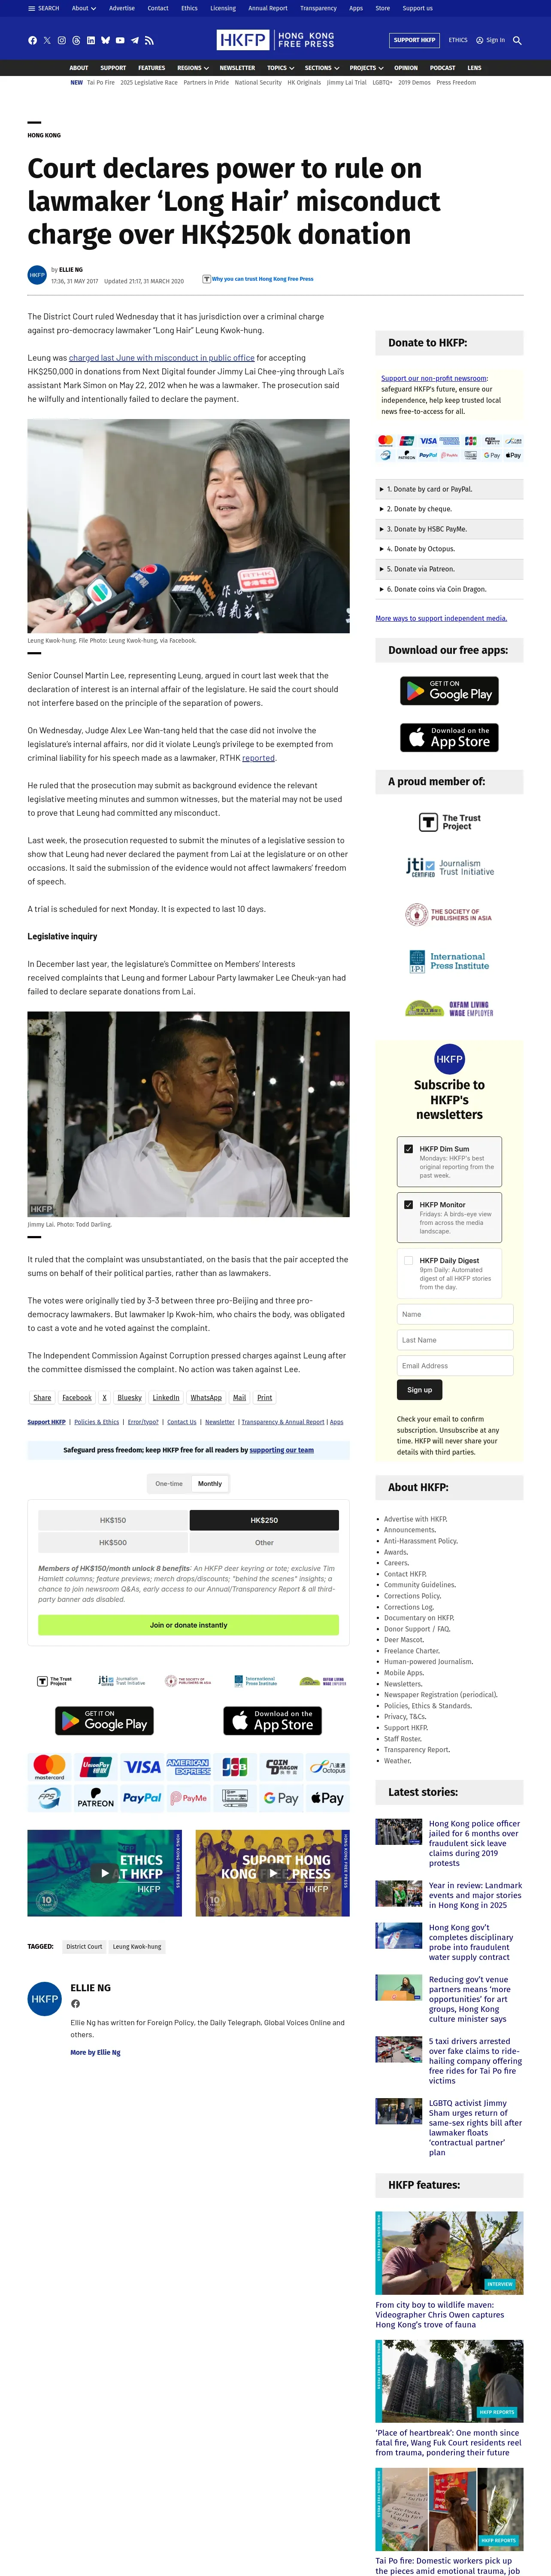551x2576 pixels.
Task: Click the RSS feed icon in header
Action: point(149,41)
